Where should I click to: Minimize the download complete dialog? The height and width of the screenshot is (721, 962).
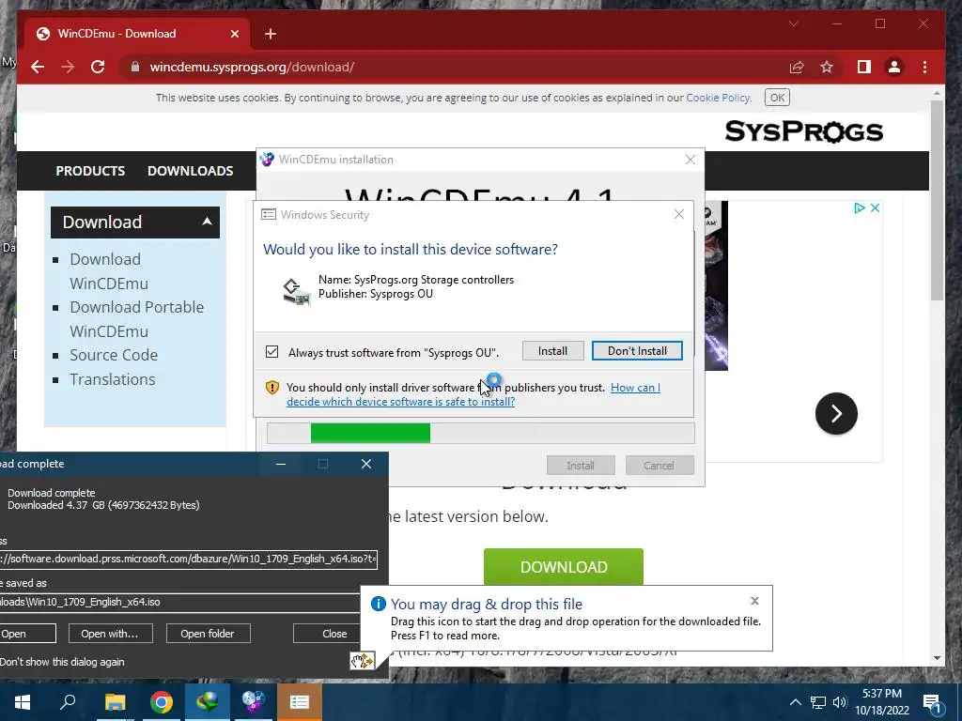(280, 464)
